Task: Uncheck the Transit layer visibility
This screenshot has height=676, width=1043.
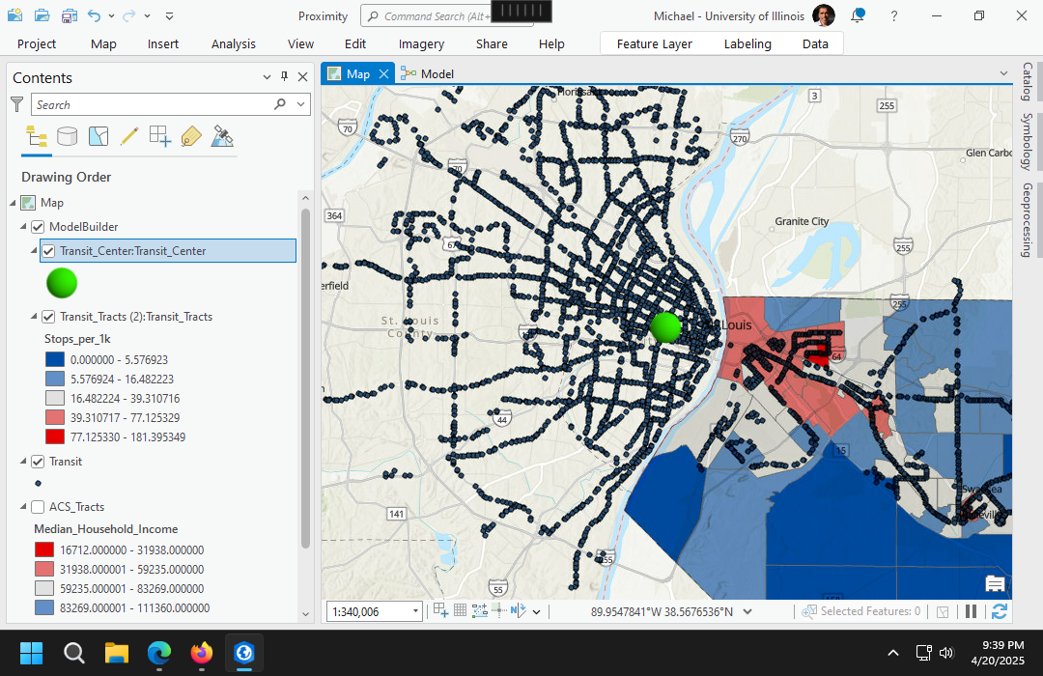Action: click(39, 462)
